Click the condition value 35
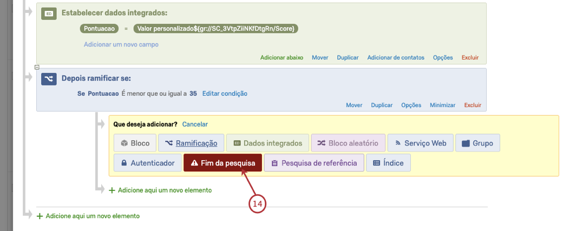Image resolution: width=576 pixels, height=231 pixels. (x=193, y=94)
